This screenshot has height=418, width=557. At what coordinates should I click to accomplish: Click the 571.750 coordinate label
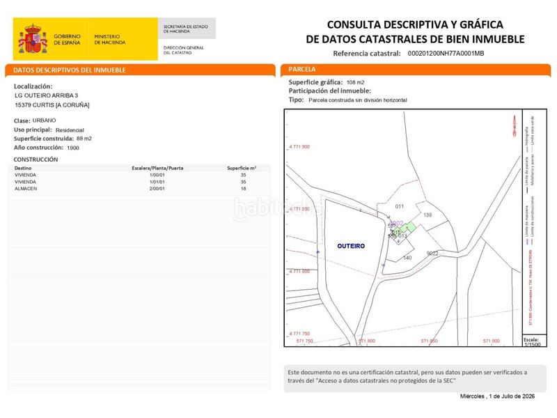pos(304,341)
